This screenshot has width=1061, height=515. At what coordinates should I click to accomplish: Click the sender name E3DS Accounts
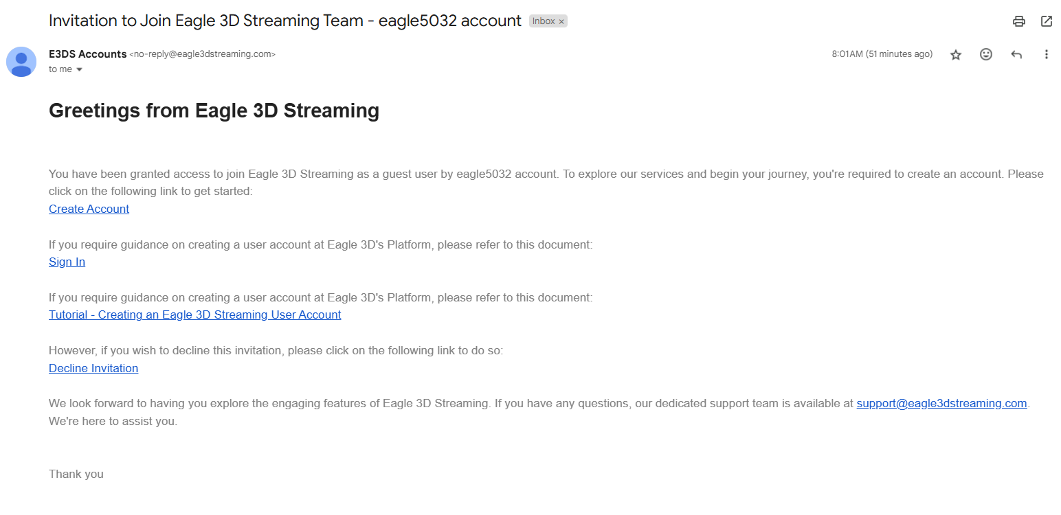click(87, 54)
